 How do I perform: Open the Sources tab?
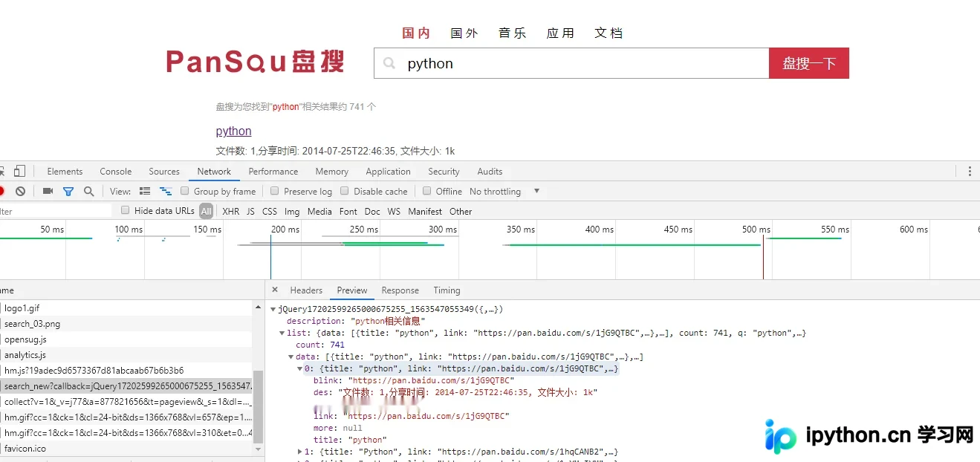(164, 172)
